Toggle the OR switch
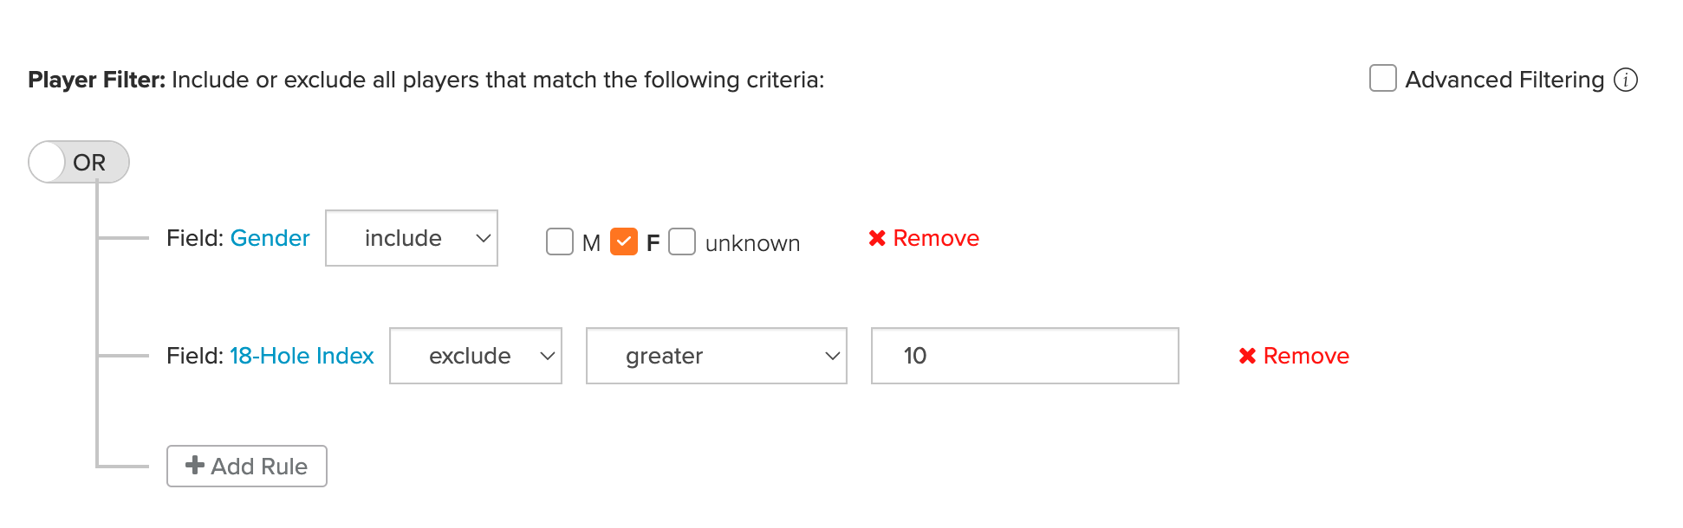 click(79, 162)
